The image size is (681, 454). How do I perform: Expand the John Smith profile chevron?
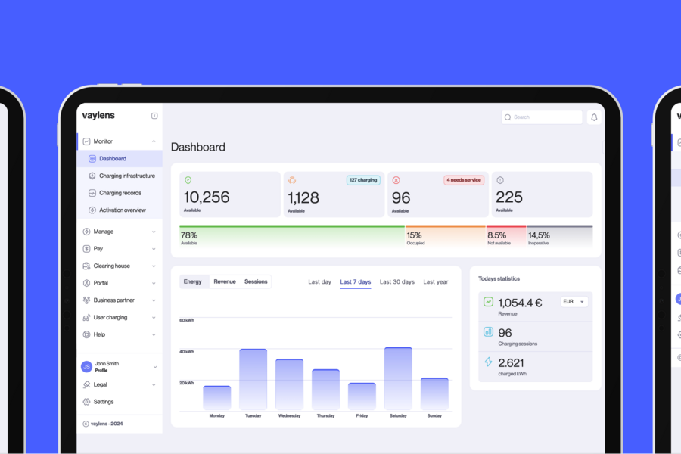coord(155,367)
